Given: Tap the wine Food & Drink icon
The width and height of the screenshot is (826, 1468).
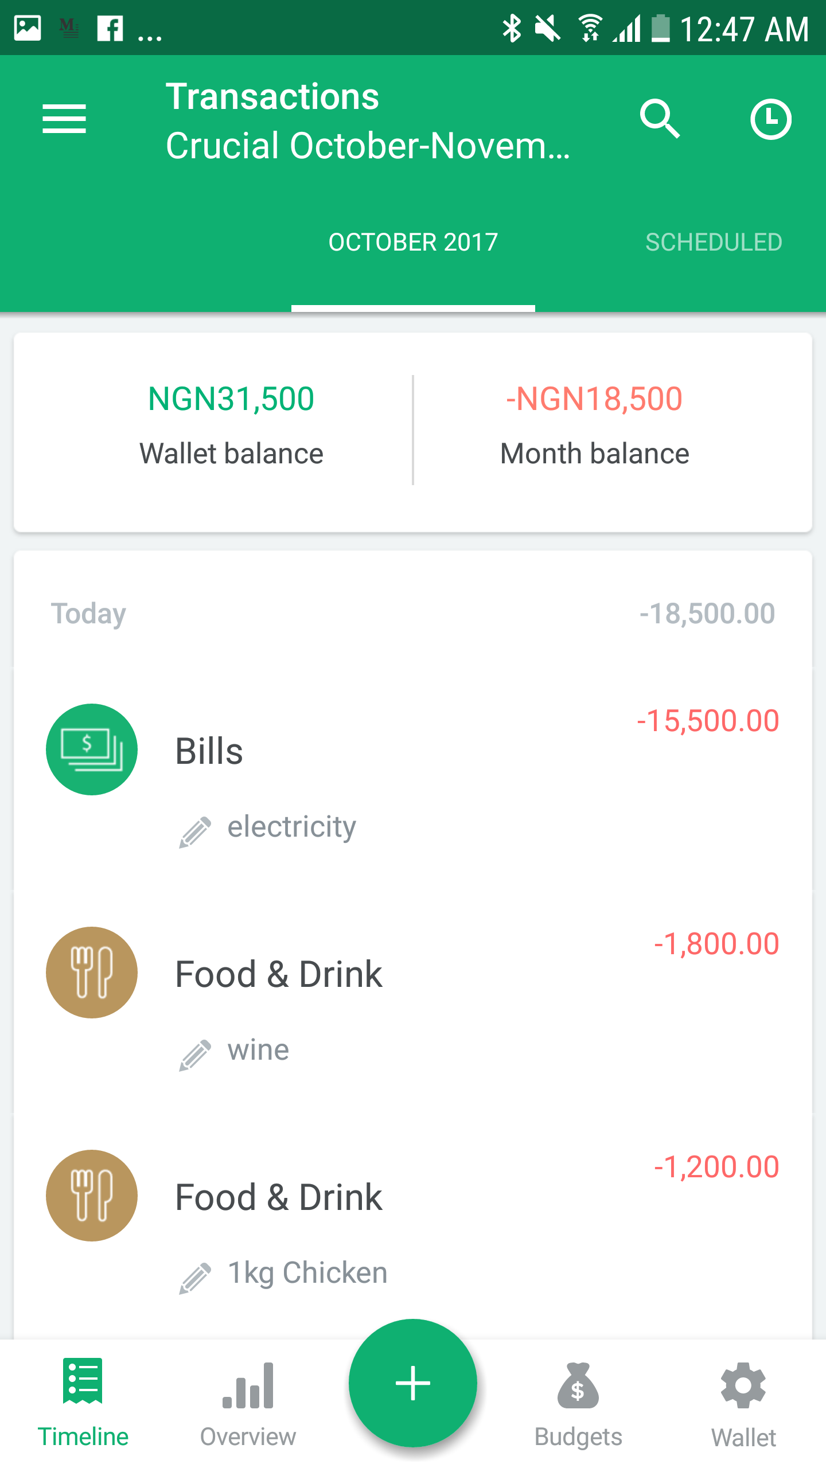Looking at the screenshot, I should [x=92, y=972].
